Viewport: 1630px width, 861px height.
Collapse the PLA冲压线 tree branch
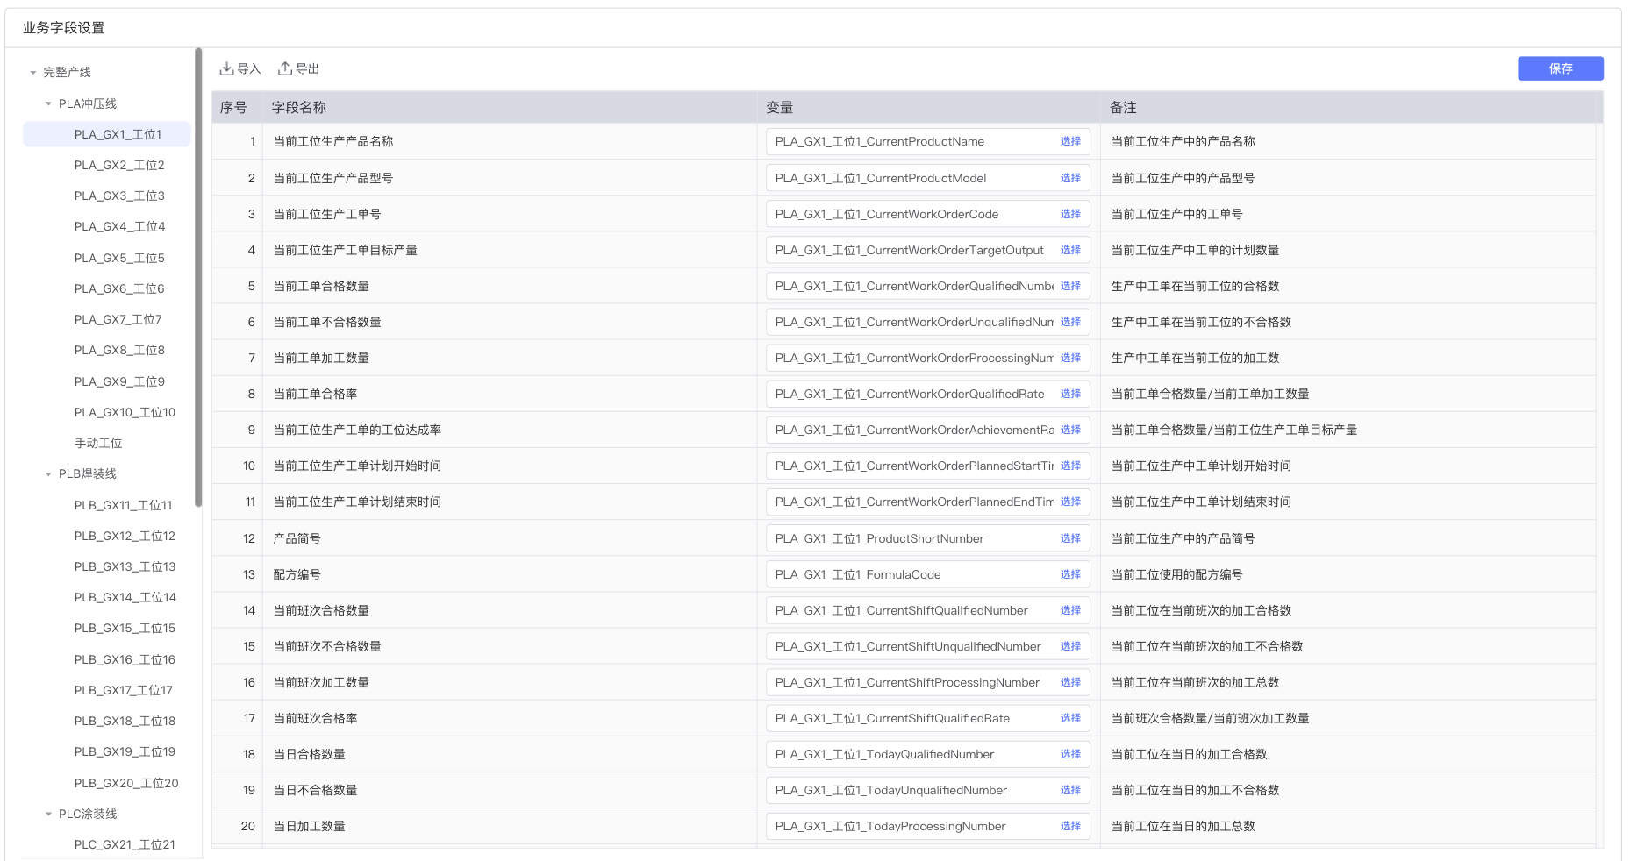(x=48, y=103)
